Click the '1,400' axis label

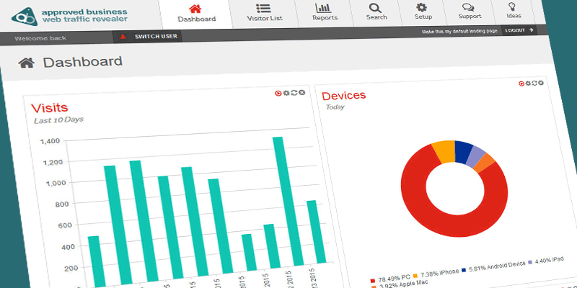(51, 141)
